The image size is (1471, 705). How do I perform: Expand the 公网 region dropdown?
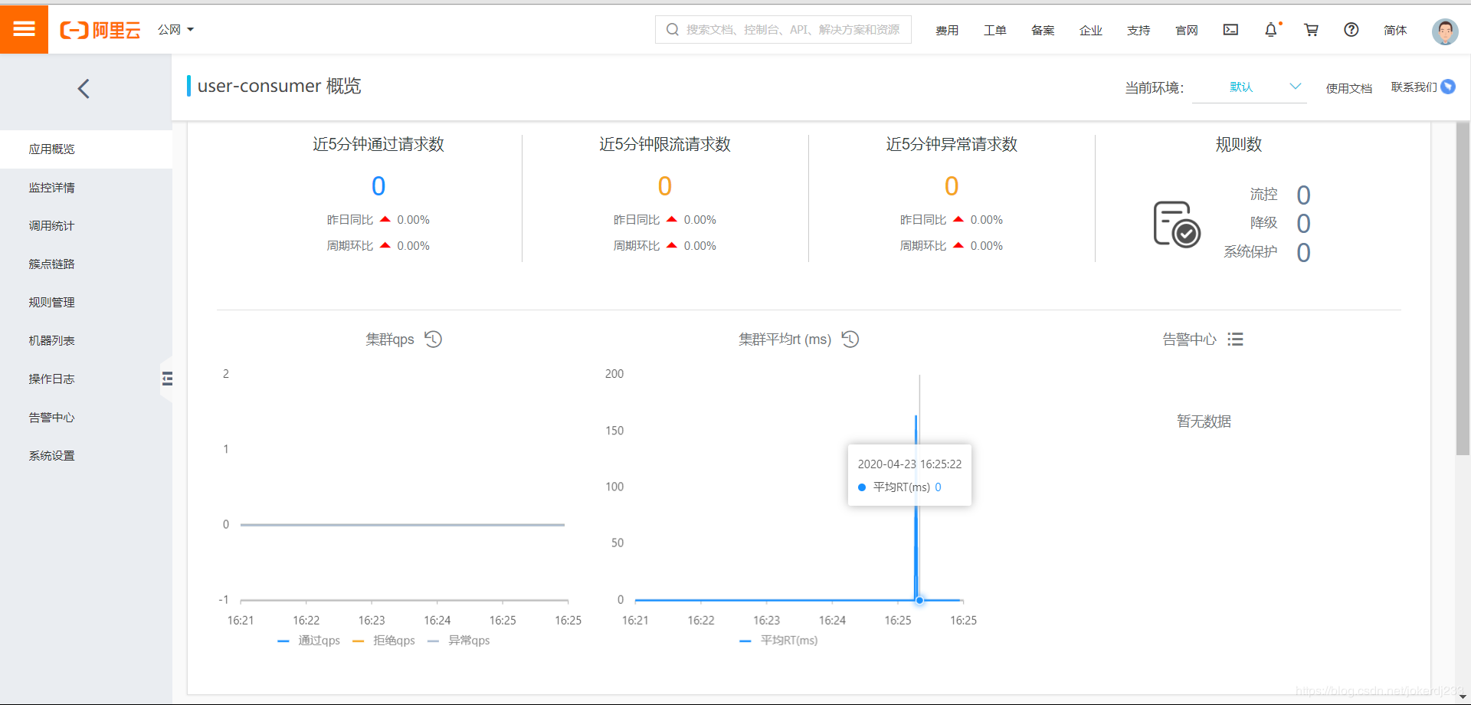pyautogui.click(x=175, y=30)
